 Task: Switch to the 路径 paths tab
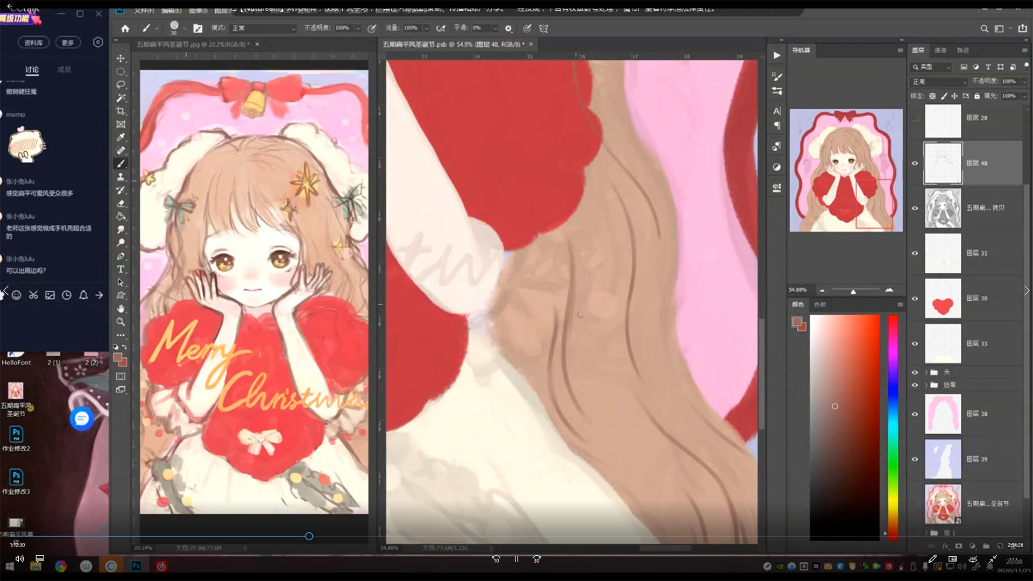coord(963,50)
